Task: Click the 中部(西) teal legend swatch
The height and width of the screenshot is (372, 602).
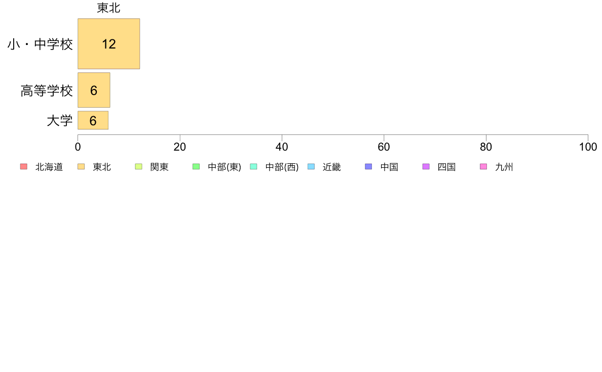Action: click(253, 167)
